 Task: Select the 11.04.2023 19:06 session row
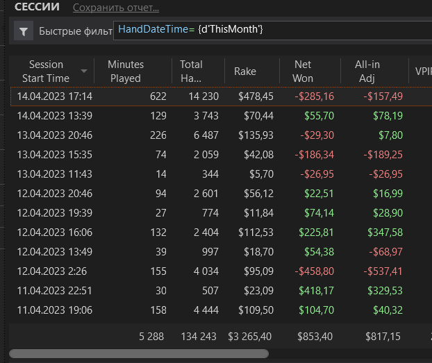click(222, 310)
